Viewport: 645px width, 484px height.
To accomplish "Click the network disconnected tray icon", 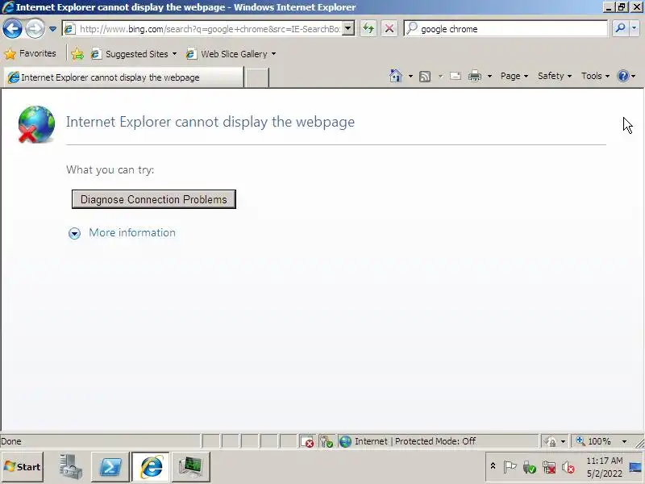I will 549,467.
